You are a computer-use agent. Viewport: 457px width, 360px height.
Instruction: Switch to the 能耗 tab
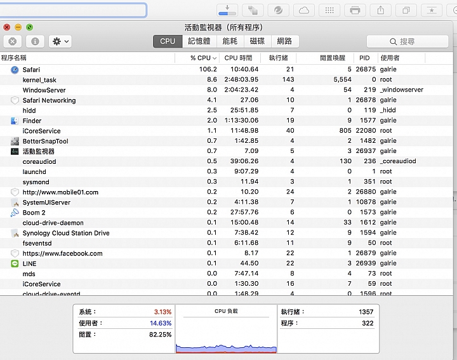(230, 41)
